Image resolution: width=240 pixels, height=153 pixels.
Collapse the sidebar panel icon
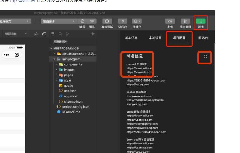point(93,34)
